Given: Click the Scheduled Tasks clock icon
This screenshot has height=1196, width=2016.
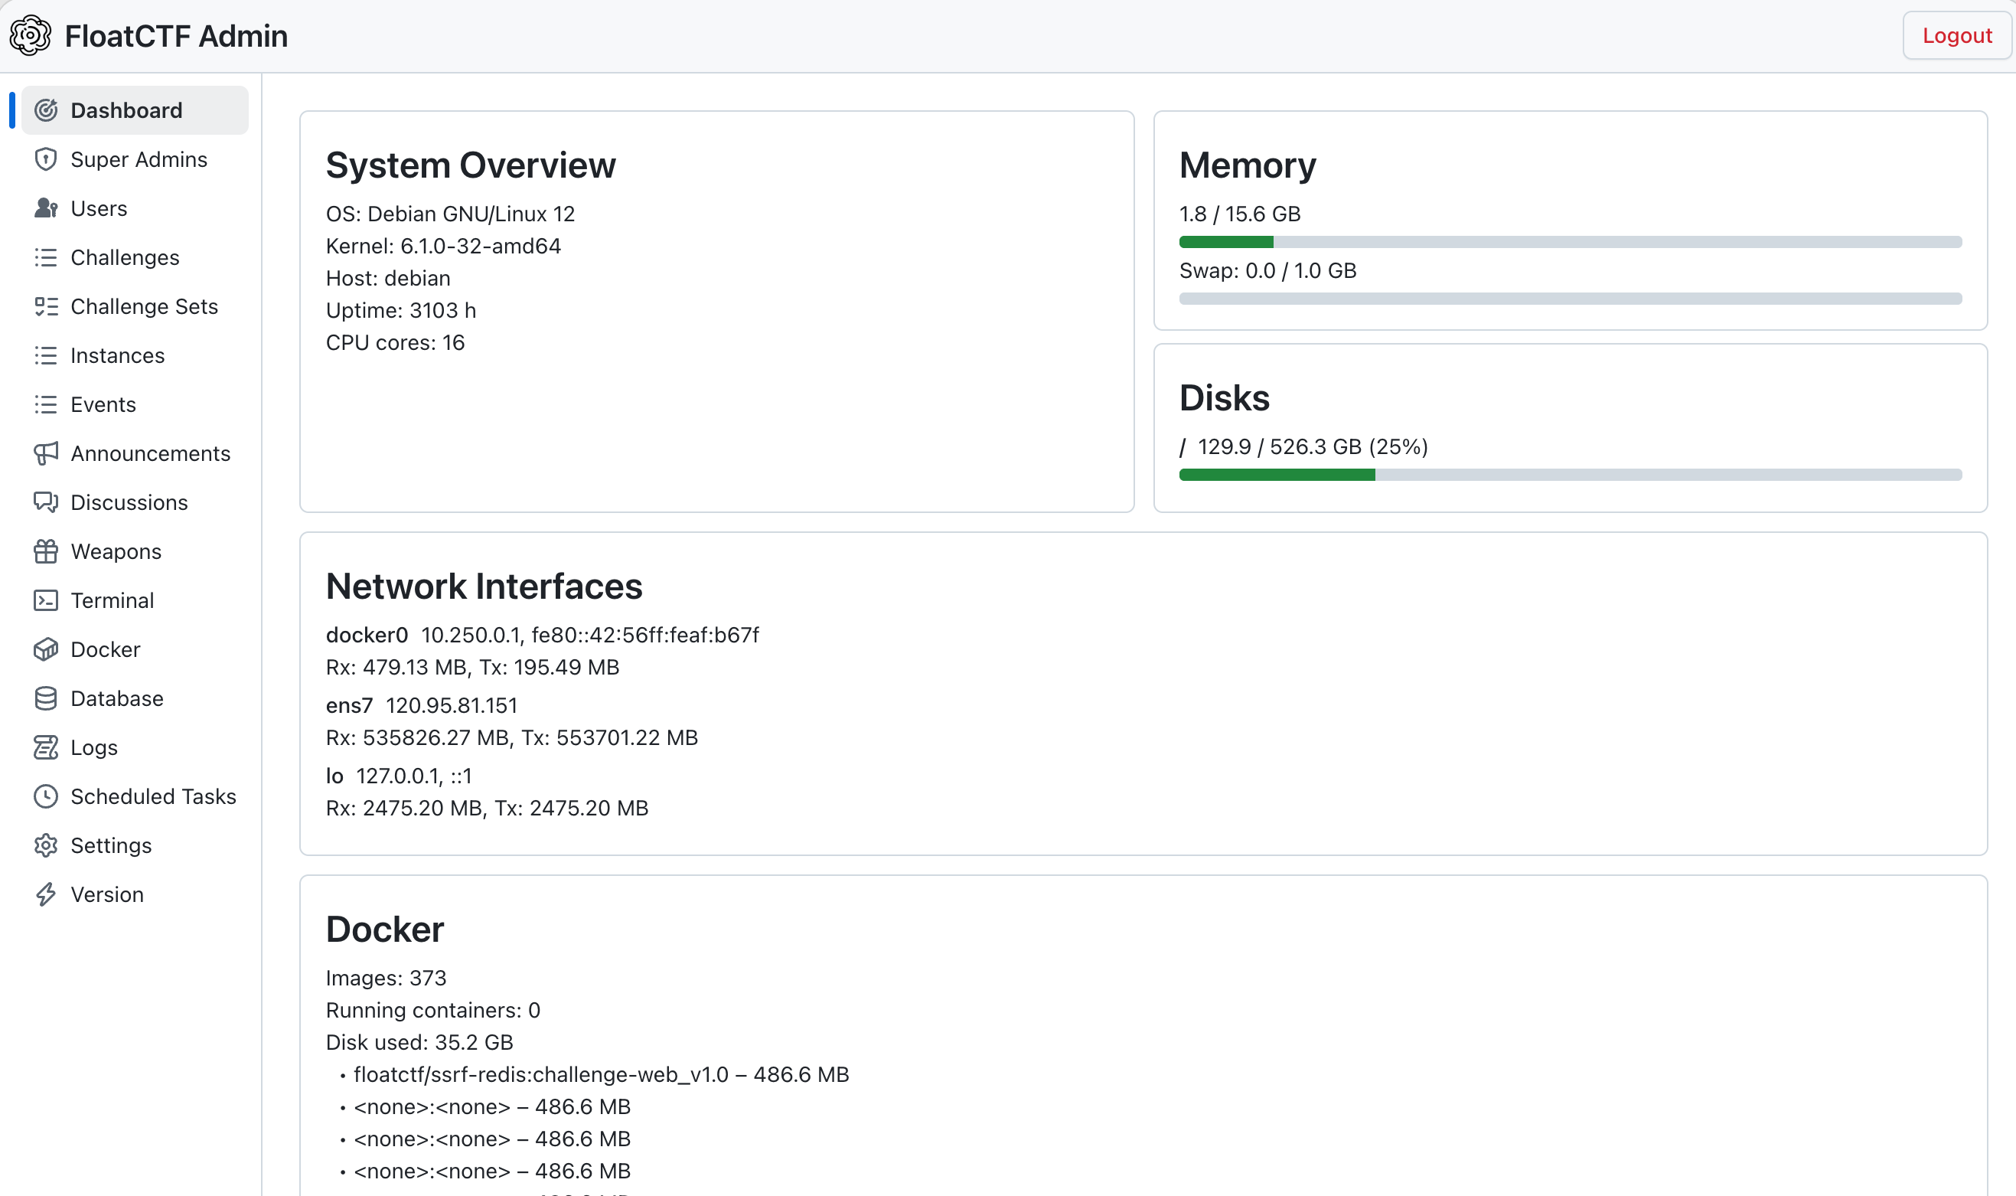Looking at the screenshot, I should click(x=46, y=797).
